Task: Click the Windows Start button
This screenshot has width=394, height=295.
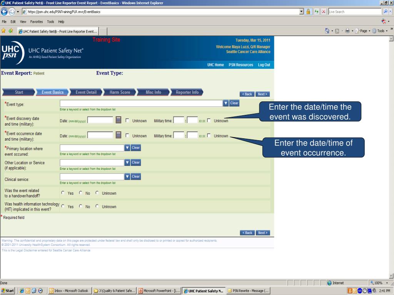Action: point(8,291)
